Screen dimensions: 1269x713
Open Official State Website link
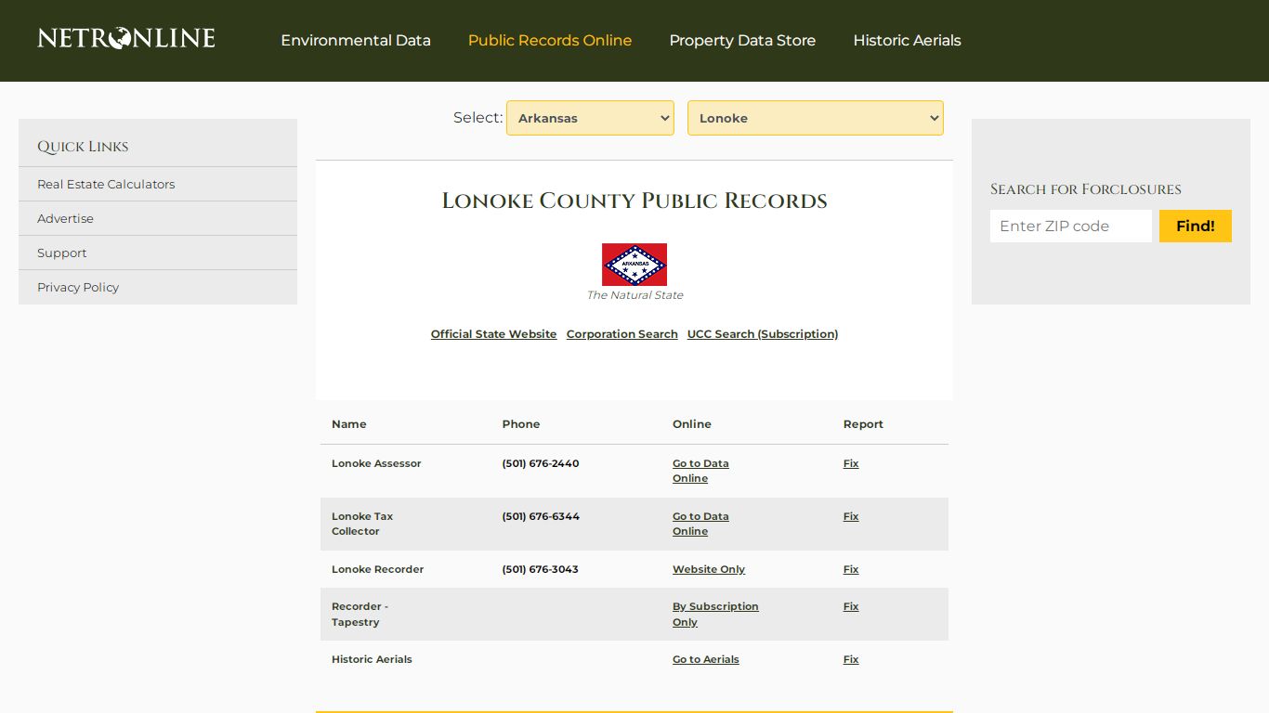pos(494,334)
